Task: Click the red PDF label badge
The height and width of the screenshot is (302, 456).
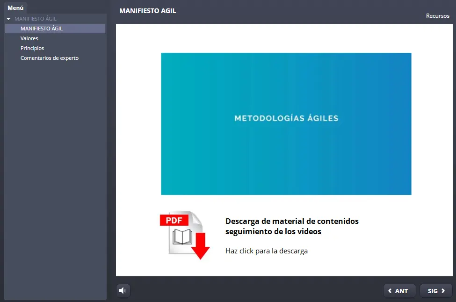Action: click(x=174, y=220)
